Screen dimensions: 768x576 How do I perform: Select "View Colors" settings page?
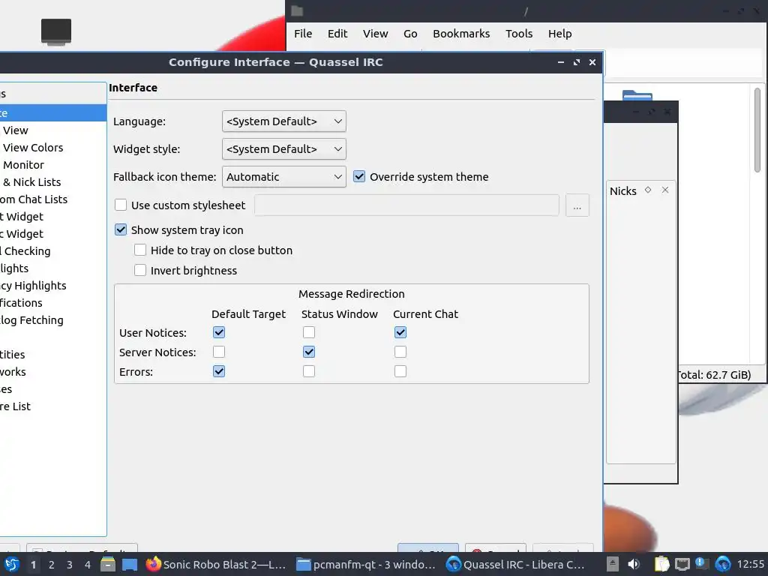[53, 148]
